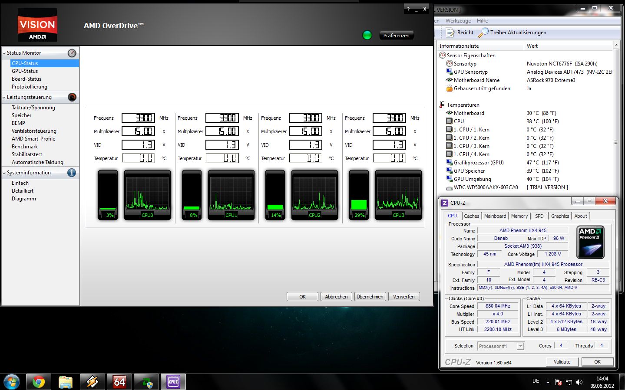625x390 pixels.
Task: Click the green status indicator light
Action: (367, 35)
